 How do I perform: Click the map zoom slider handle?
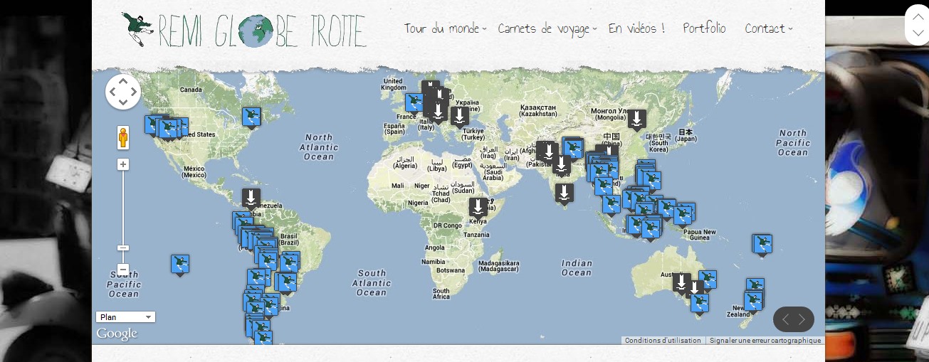pos(123,248)
